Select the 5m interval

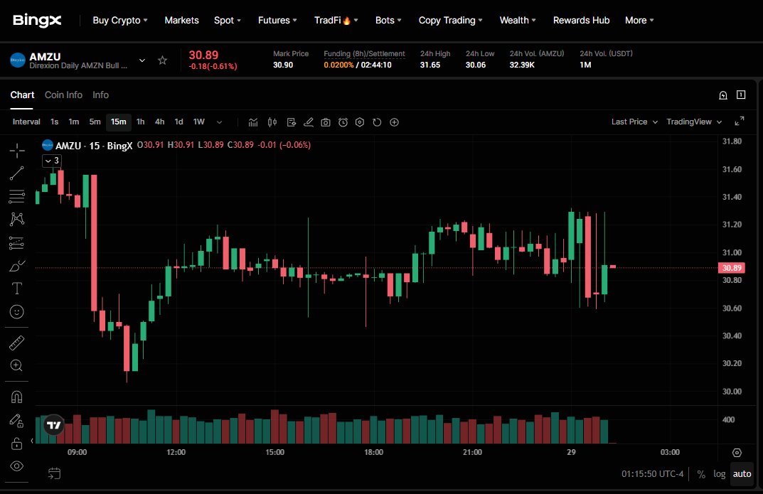95,122
